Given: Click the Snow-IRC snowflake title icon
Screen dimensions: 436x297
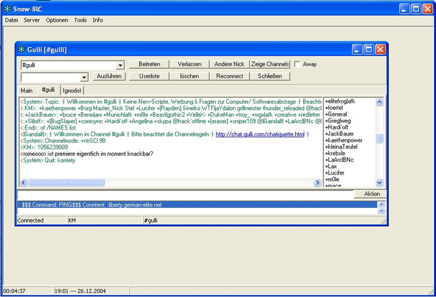Looking at the screenshot, I should (7, 9).
